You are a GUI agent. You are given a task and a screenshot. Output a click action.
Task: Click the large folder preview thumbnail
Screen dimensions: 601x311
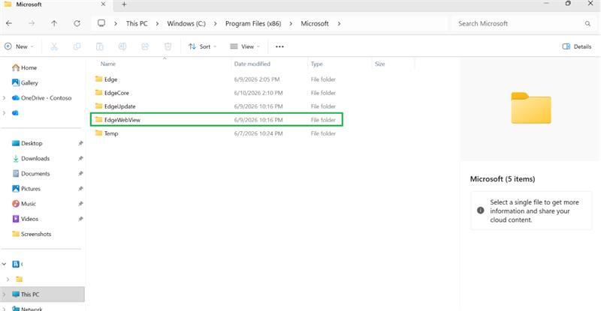point(531,108)
